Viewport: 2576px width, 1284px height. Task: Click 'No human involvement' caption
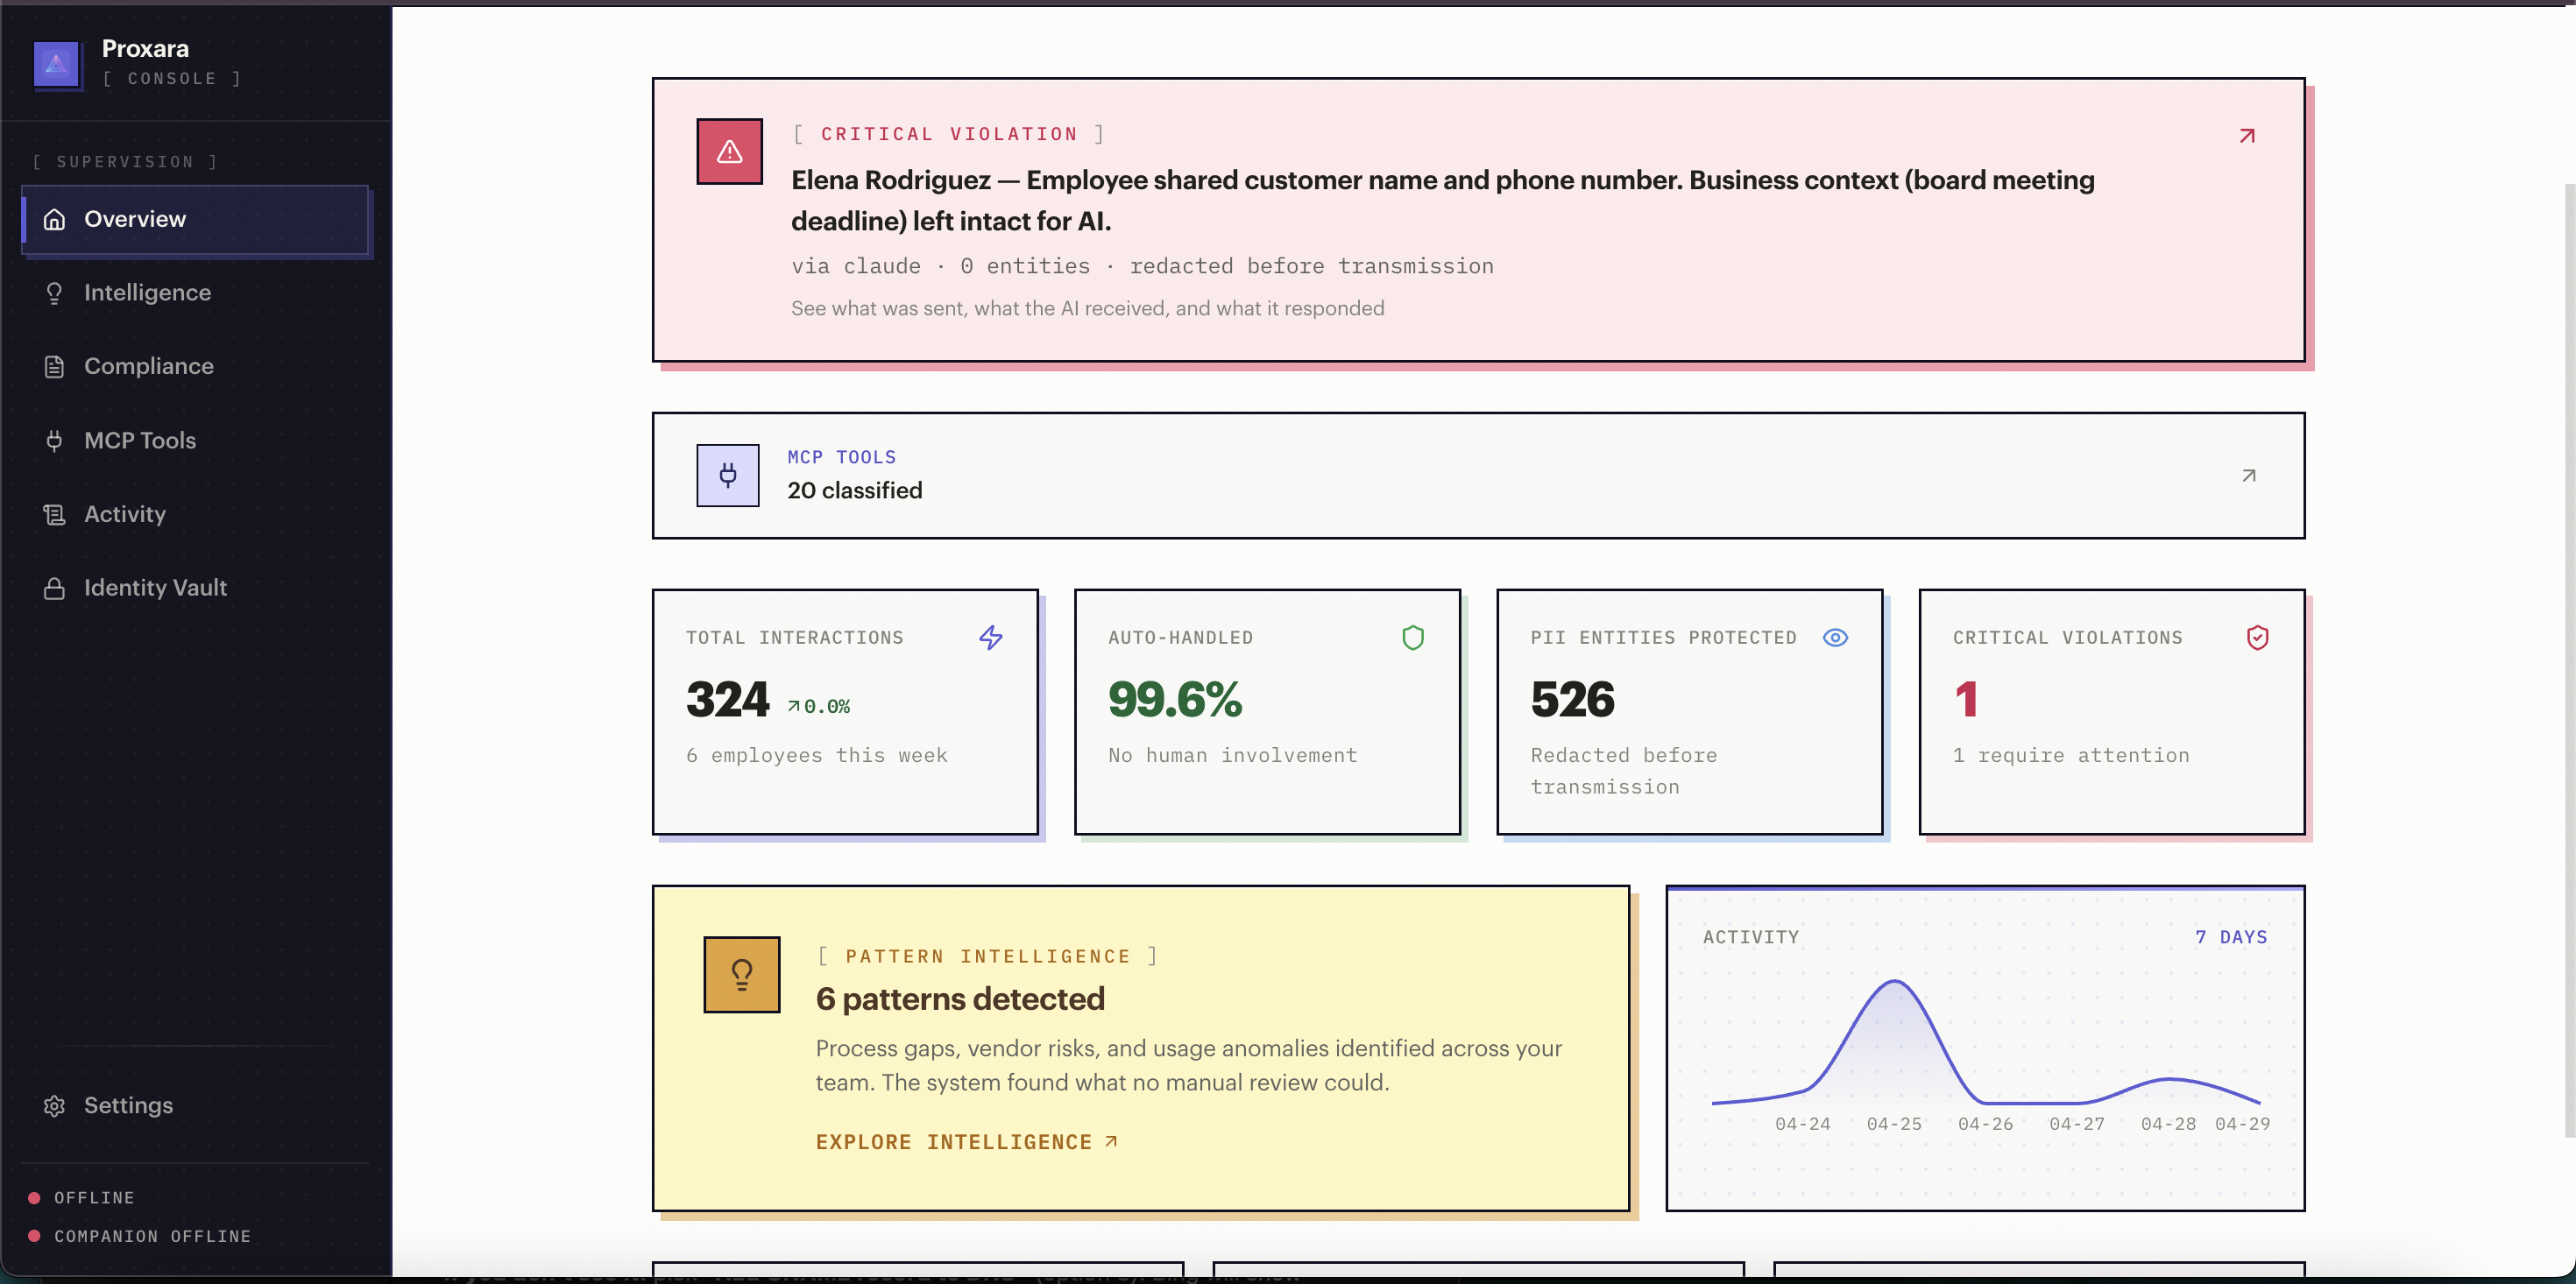tap(1232, 756)
